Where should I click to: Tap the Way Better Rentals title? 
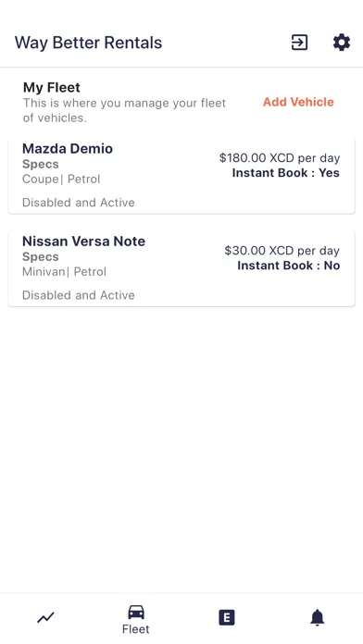click(x=88, y=43)
